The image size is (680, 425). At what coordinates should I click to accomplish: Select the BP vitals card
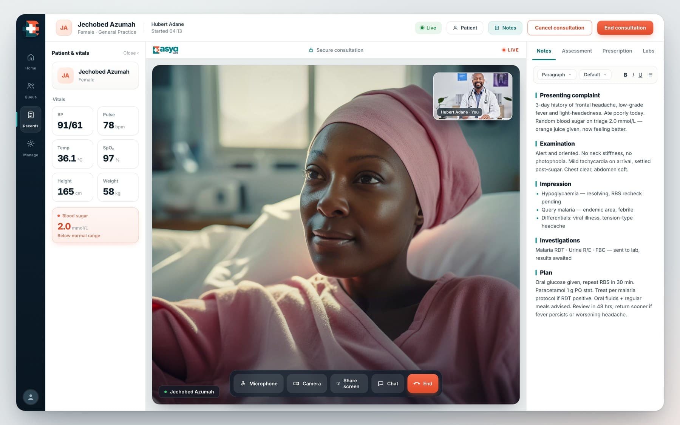[x=73, y=121]
